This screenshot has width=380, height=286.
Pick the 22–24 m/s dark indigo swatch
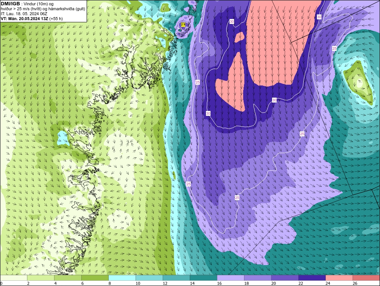pos(312,278)
